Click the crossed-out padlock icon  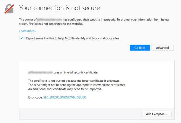tap(9, 9)
